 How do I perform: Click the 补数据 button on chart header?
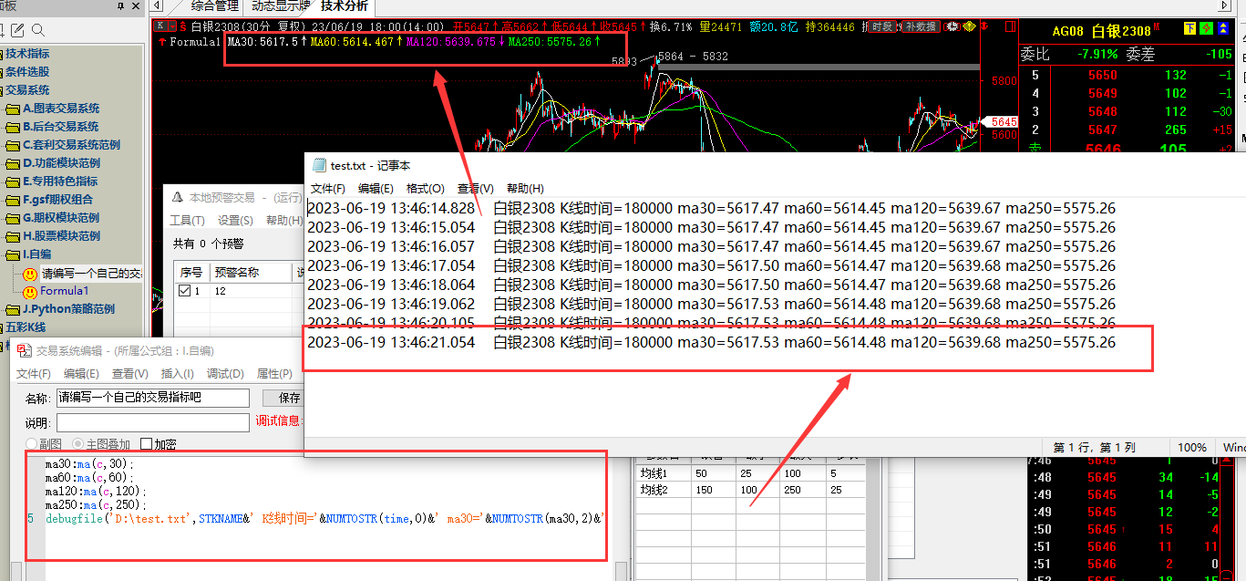pyautogui.click(x=920, y=26)
